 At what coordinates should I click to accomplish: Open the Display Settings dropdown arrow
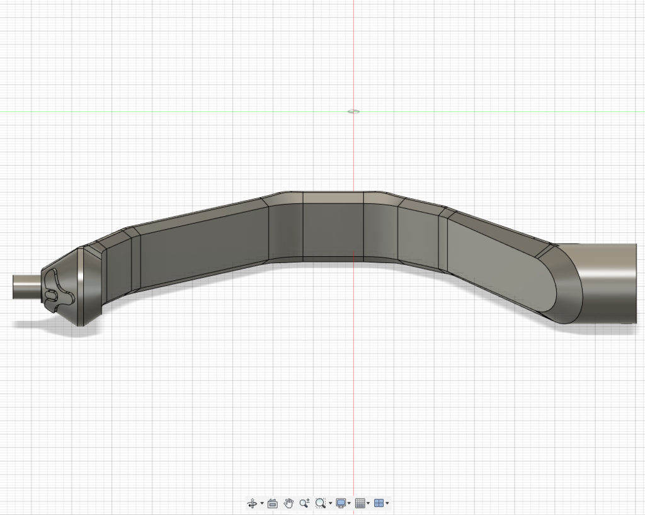349,503
